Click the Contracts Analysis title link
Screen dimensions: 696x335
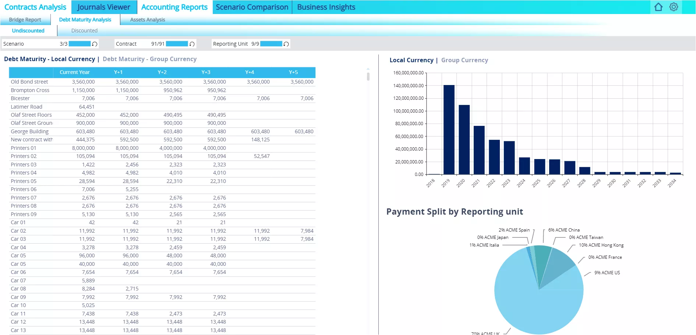pos(35,7)
